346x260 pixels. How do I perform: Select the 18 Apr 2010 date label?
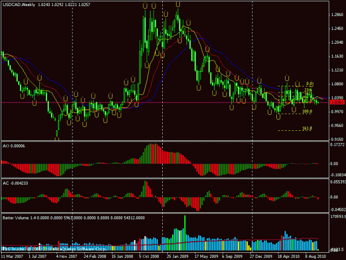pyautogui.click(x=288, y=256)
